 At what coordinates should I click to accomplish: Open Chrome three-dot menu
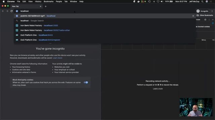click(x=212, y=11)
